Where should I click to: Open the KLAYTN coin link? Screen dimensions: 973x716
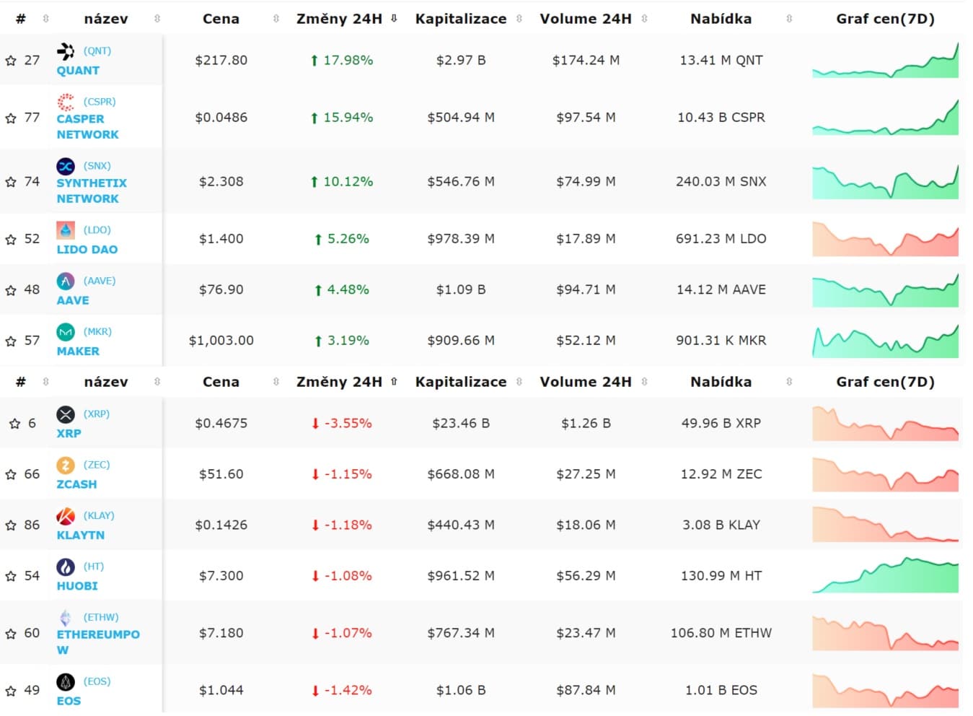click(80, 536)
